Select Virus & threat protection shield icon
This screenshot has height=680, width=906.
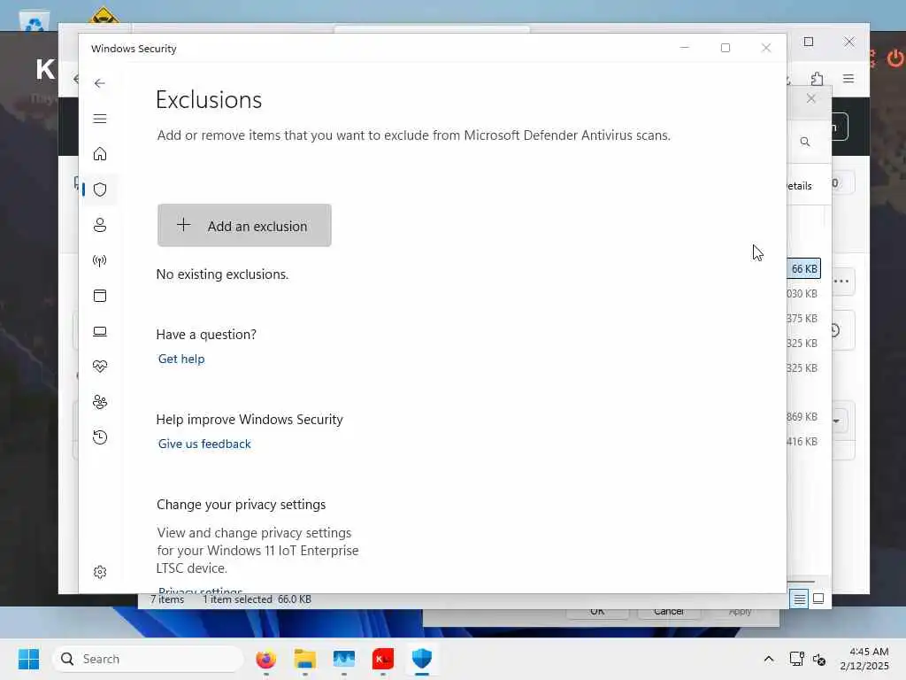99,189
